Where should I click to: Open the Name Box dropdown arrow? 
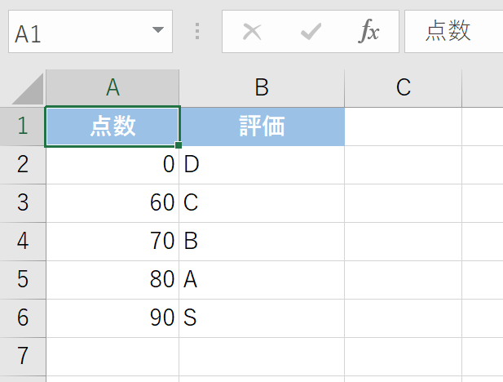(x=158, y=30)
